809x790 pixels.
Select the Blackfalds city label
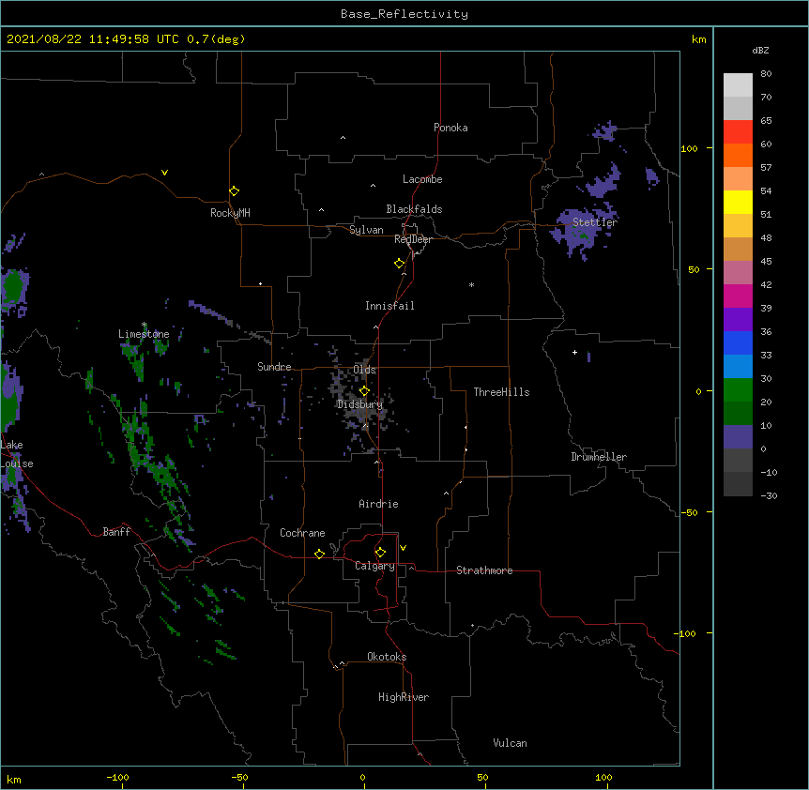(x=414, y=209)
